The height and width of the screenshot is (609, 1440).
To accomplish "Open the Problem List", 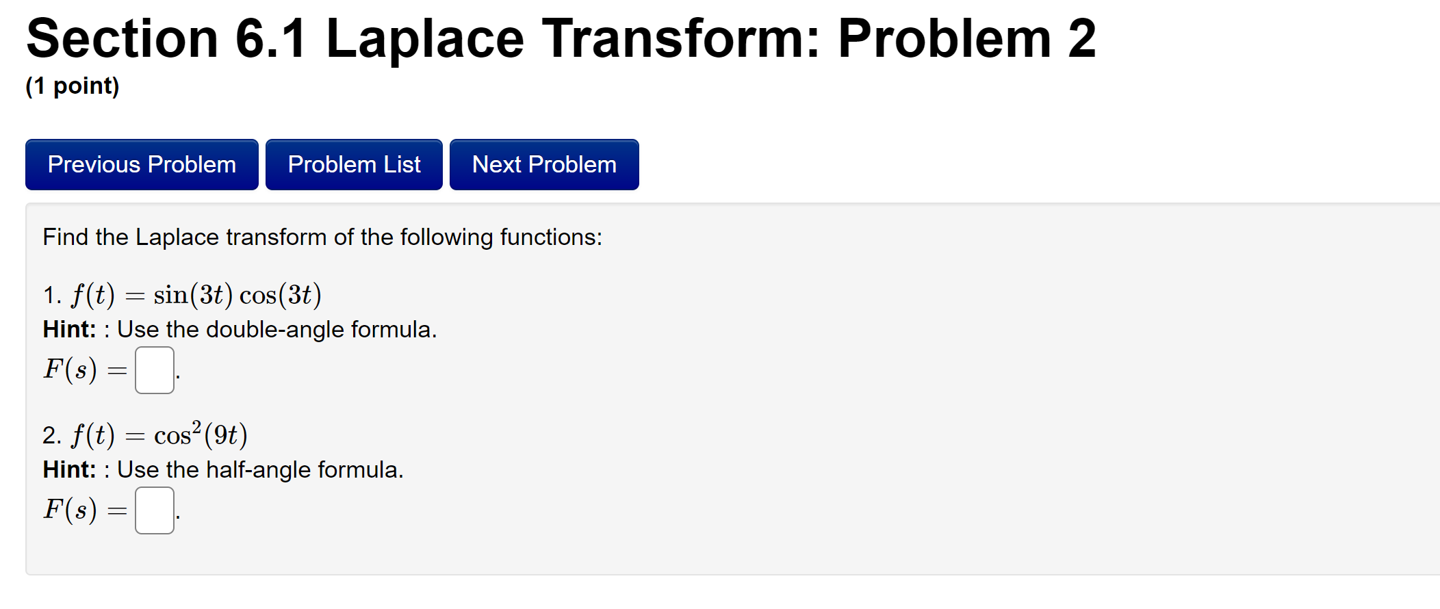I will [x=353, y=164].
